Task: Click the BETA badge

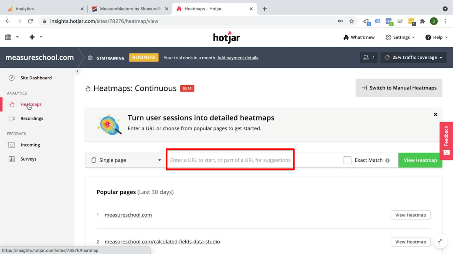Action: (187, 88)
